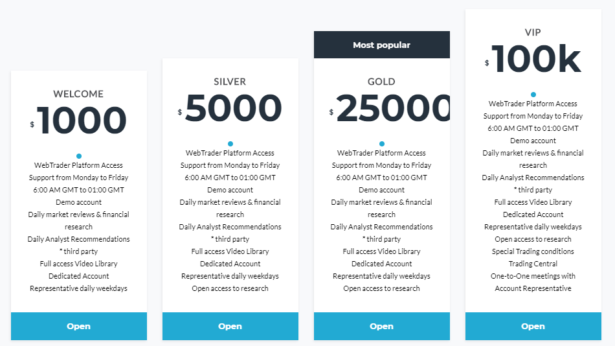Screen dimensions: 615x346
Task: Click the SILVER plan title
Action: click(230, 82)
